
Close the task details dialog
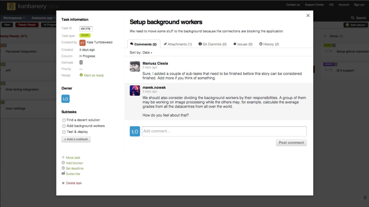308,16
